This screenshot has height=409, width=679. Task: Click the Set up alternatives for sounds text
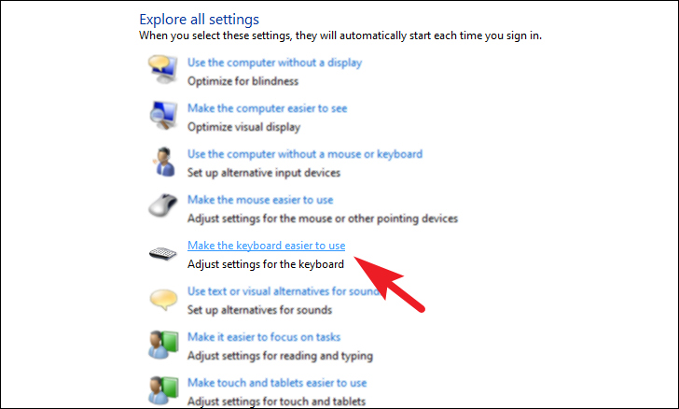tap(260, 310)
